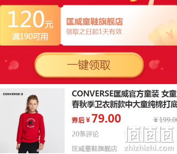Click the bubble decoration right of 一键领取
This screenshot has width=177, height=154.
pos(156,65)
